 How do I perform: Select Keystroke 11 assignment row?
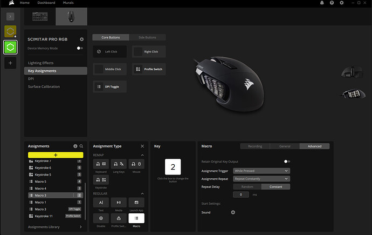(x=56, y=216)
